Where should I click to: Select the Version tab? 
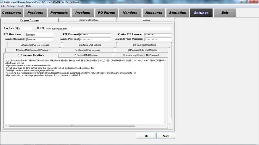146,20
